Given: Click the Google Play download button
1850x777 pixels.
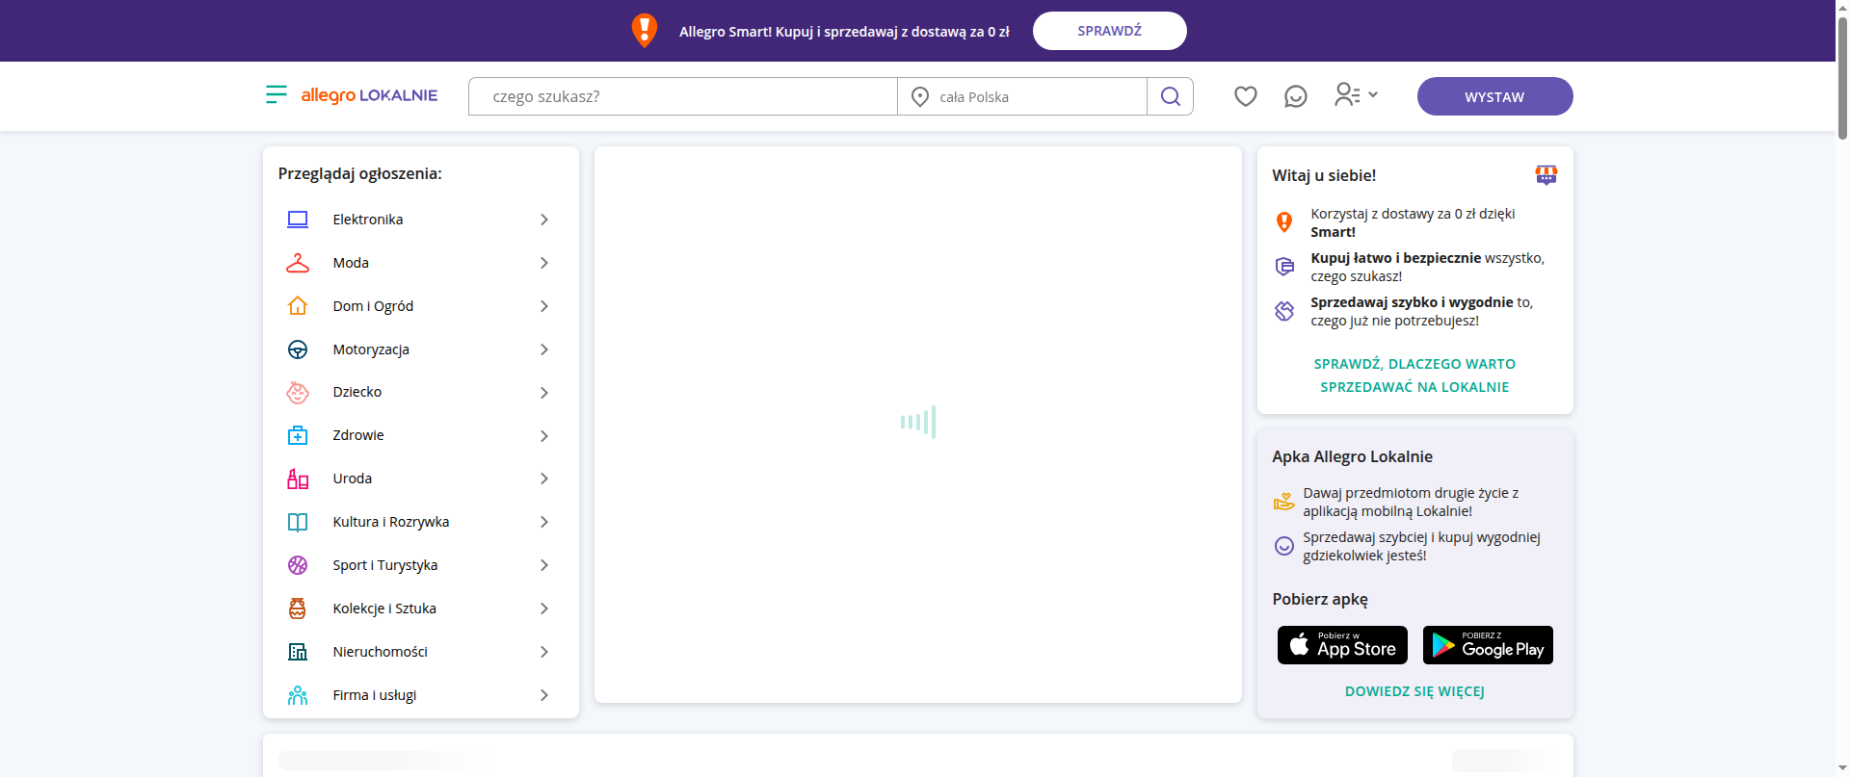Looking at the screenshot, I should [1488, 645].
